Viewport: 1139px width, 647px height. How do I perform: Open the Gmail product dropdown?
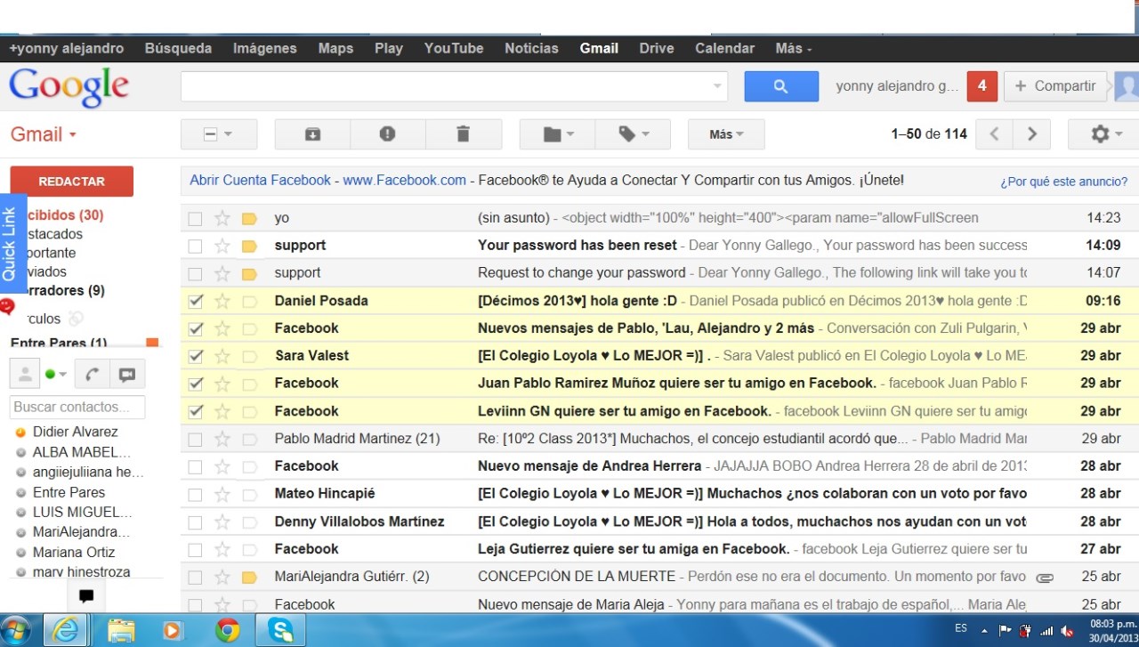[44, 134]
